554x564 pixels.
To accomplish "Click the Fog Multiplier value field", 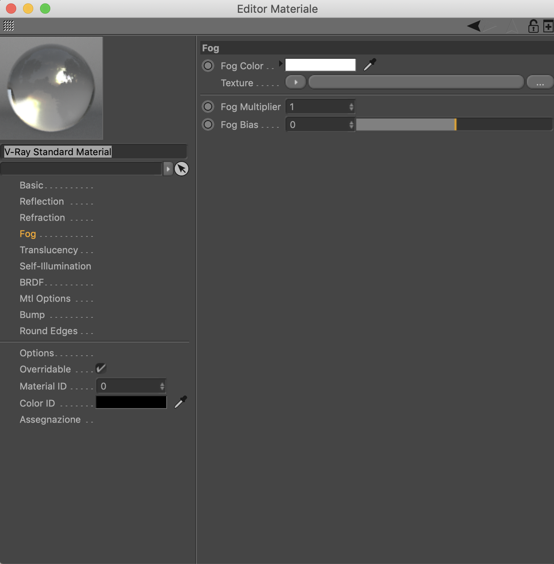I will click(317, 107).
